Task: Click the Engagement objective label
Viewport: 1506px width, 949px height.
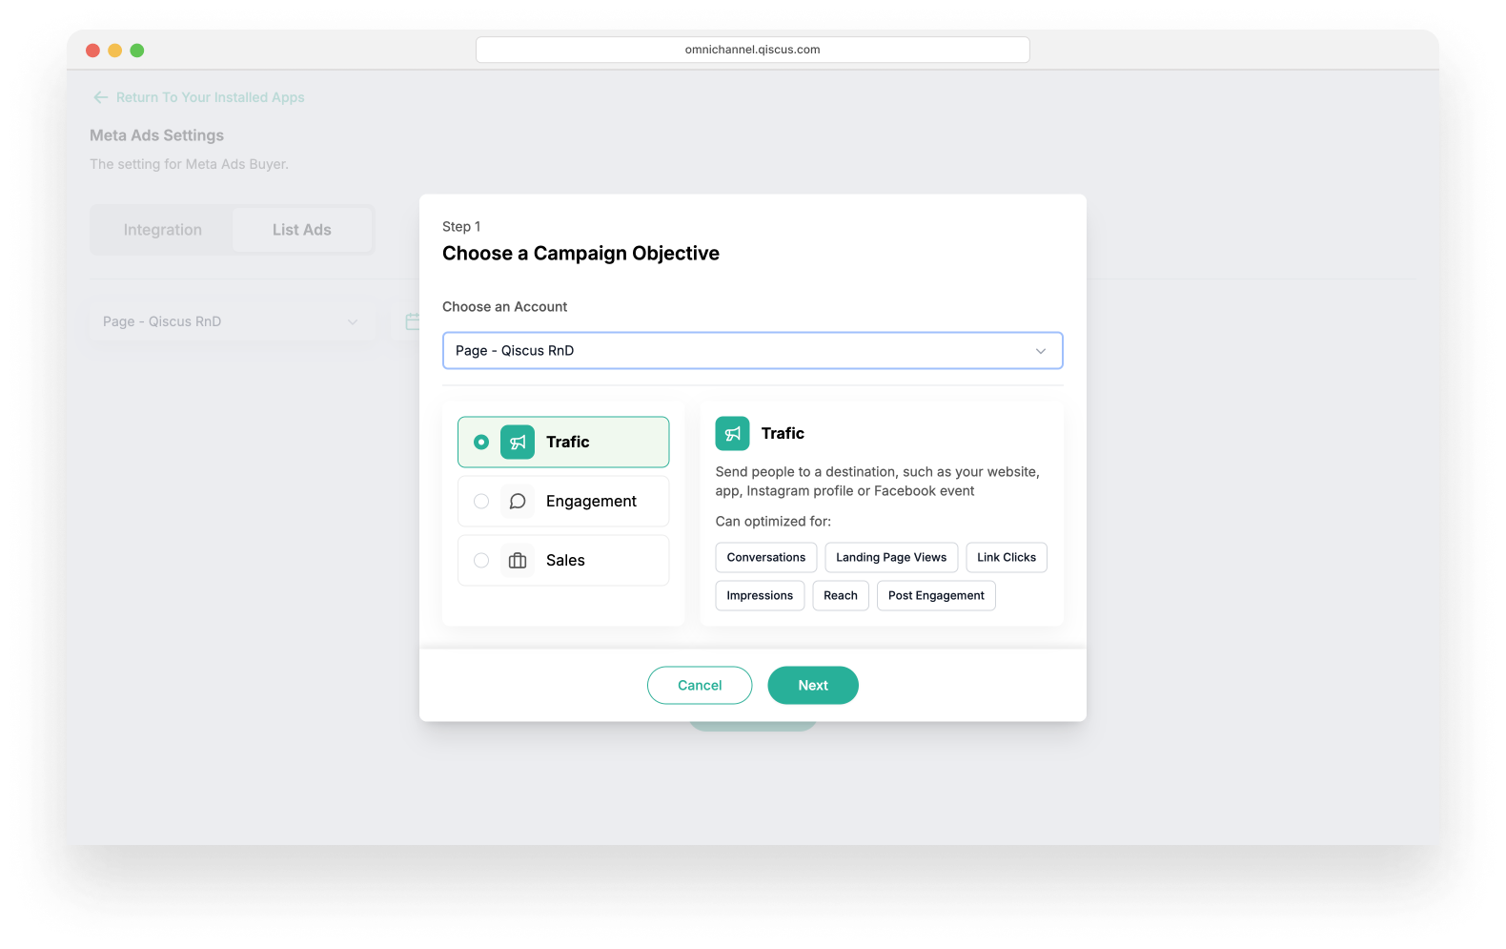Action: point(591,501)
